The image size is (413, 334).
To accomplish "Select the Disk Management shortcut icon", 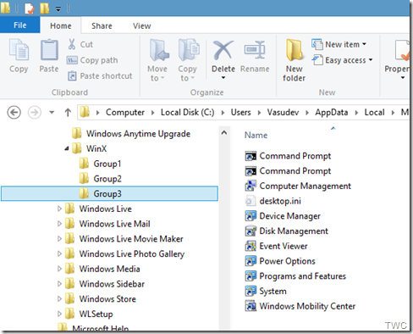I will [251, 231].
